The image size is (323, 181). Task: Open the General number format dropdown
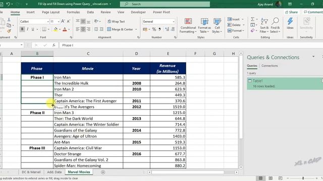(x=173, y=22)
